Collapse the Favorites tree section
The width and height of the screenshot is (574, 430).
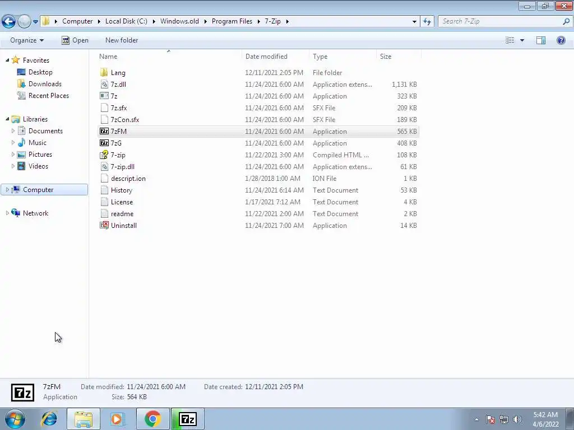[7, 60]
